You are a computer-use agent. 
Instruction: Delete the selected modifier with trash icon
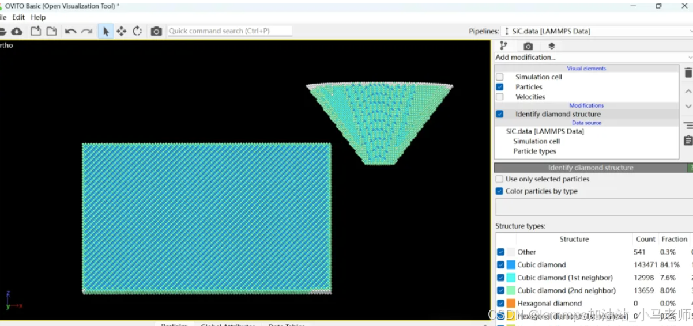688,73
